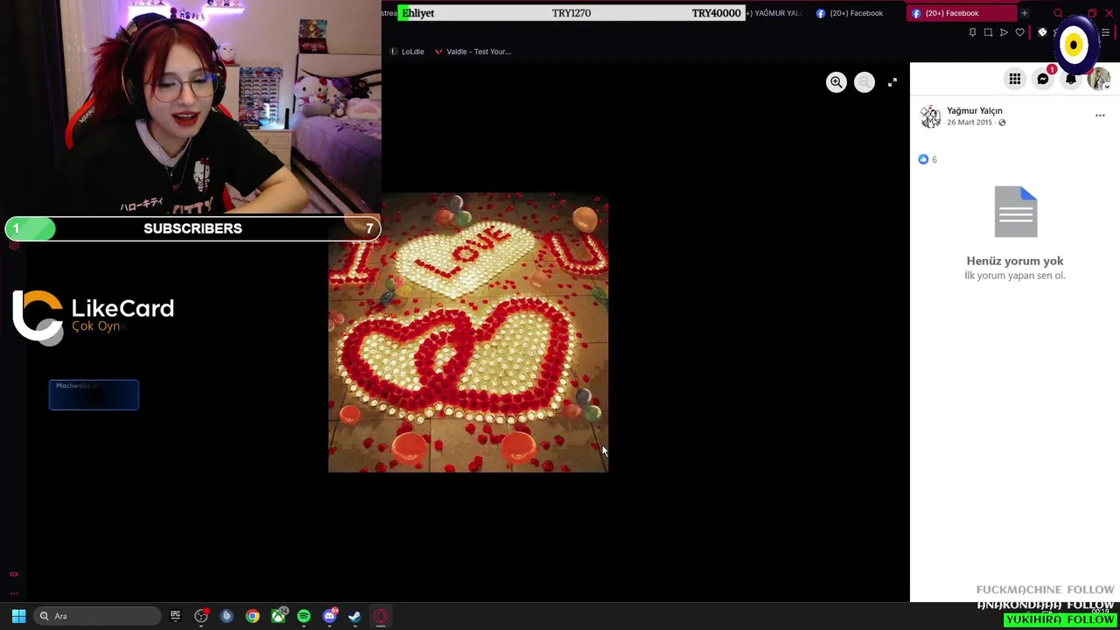This screenshot has width=1120, height=630.
Task: Click the heart bookmark icon in toolbar
Action: point(1019,32)
